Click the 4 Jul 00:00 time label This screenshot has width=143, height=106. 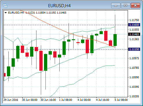tap(84, 100)
